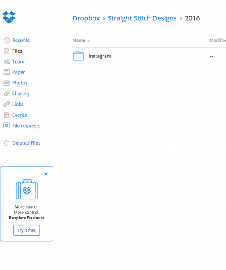The height and width of the screenshot is (270, 226).
Task: Click the Instagram folder icon
Action: [x=79, y=56]
